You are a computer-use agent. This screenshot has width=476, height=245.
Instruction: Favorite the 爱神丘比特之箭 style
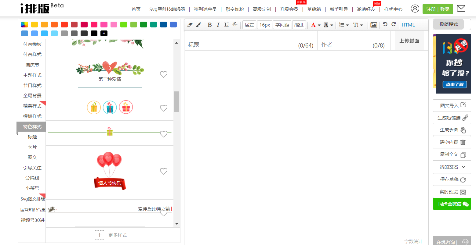pyautogui.click(x=164, y=213)
